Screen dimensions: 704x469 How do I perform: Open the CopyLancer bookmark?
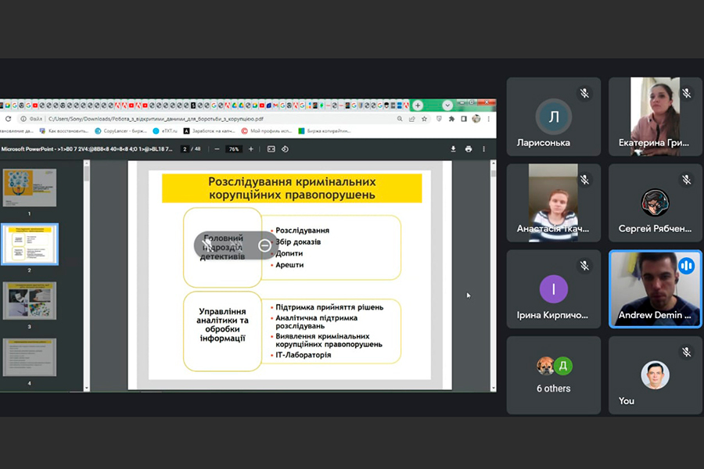121,131
